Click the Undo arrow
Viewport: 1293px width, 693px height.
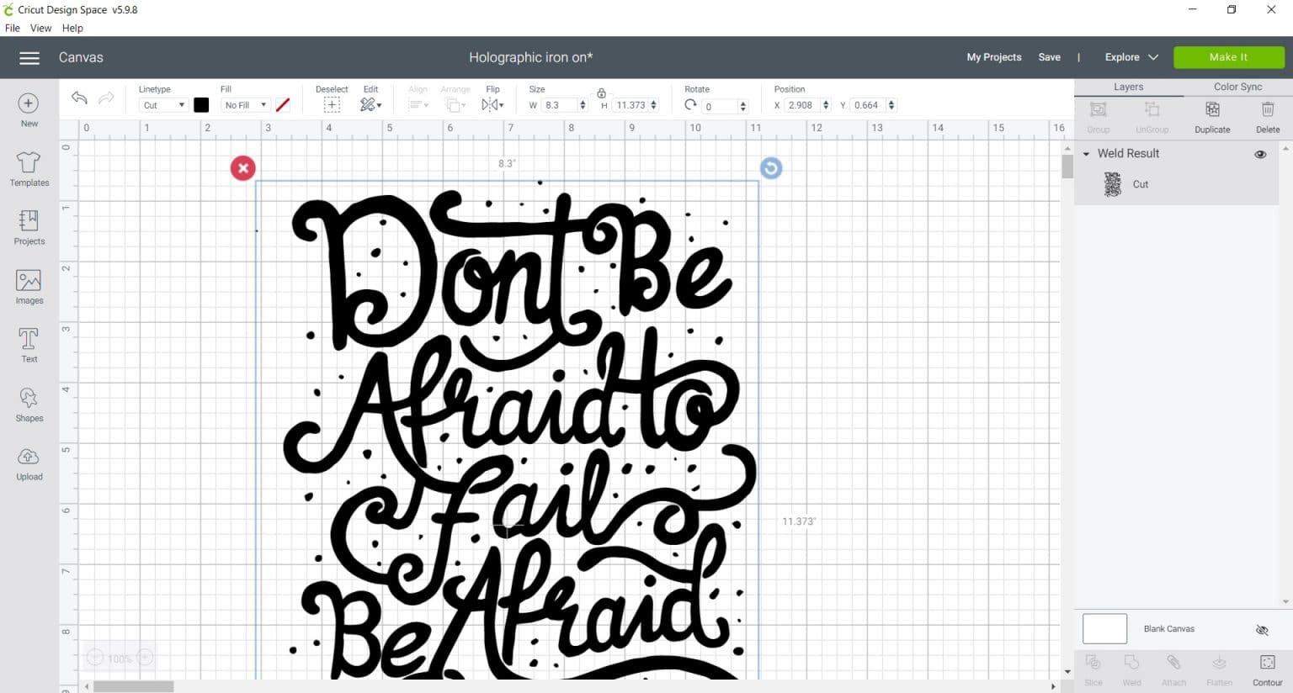[x=79, y=98]
